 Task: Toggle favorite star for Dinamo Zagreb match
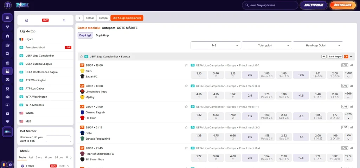tap(186, 106)
